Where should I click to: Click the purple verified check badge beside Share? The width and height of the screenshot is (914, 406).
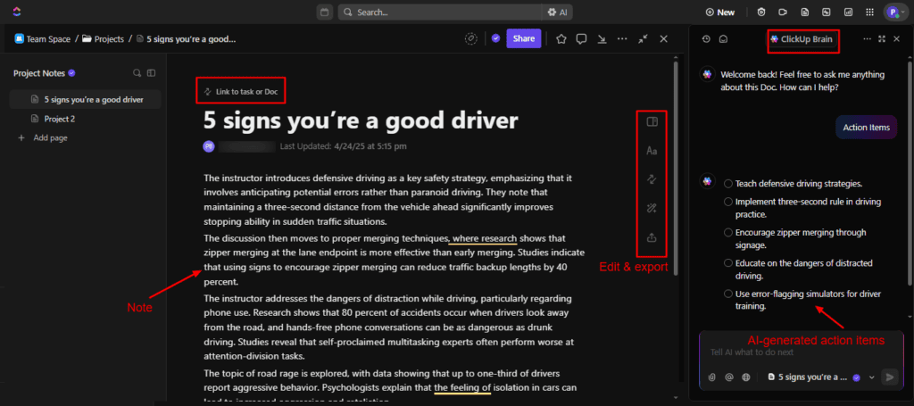coord(495,38)
